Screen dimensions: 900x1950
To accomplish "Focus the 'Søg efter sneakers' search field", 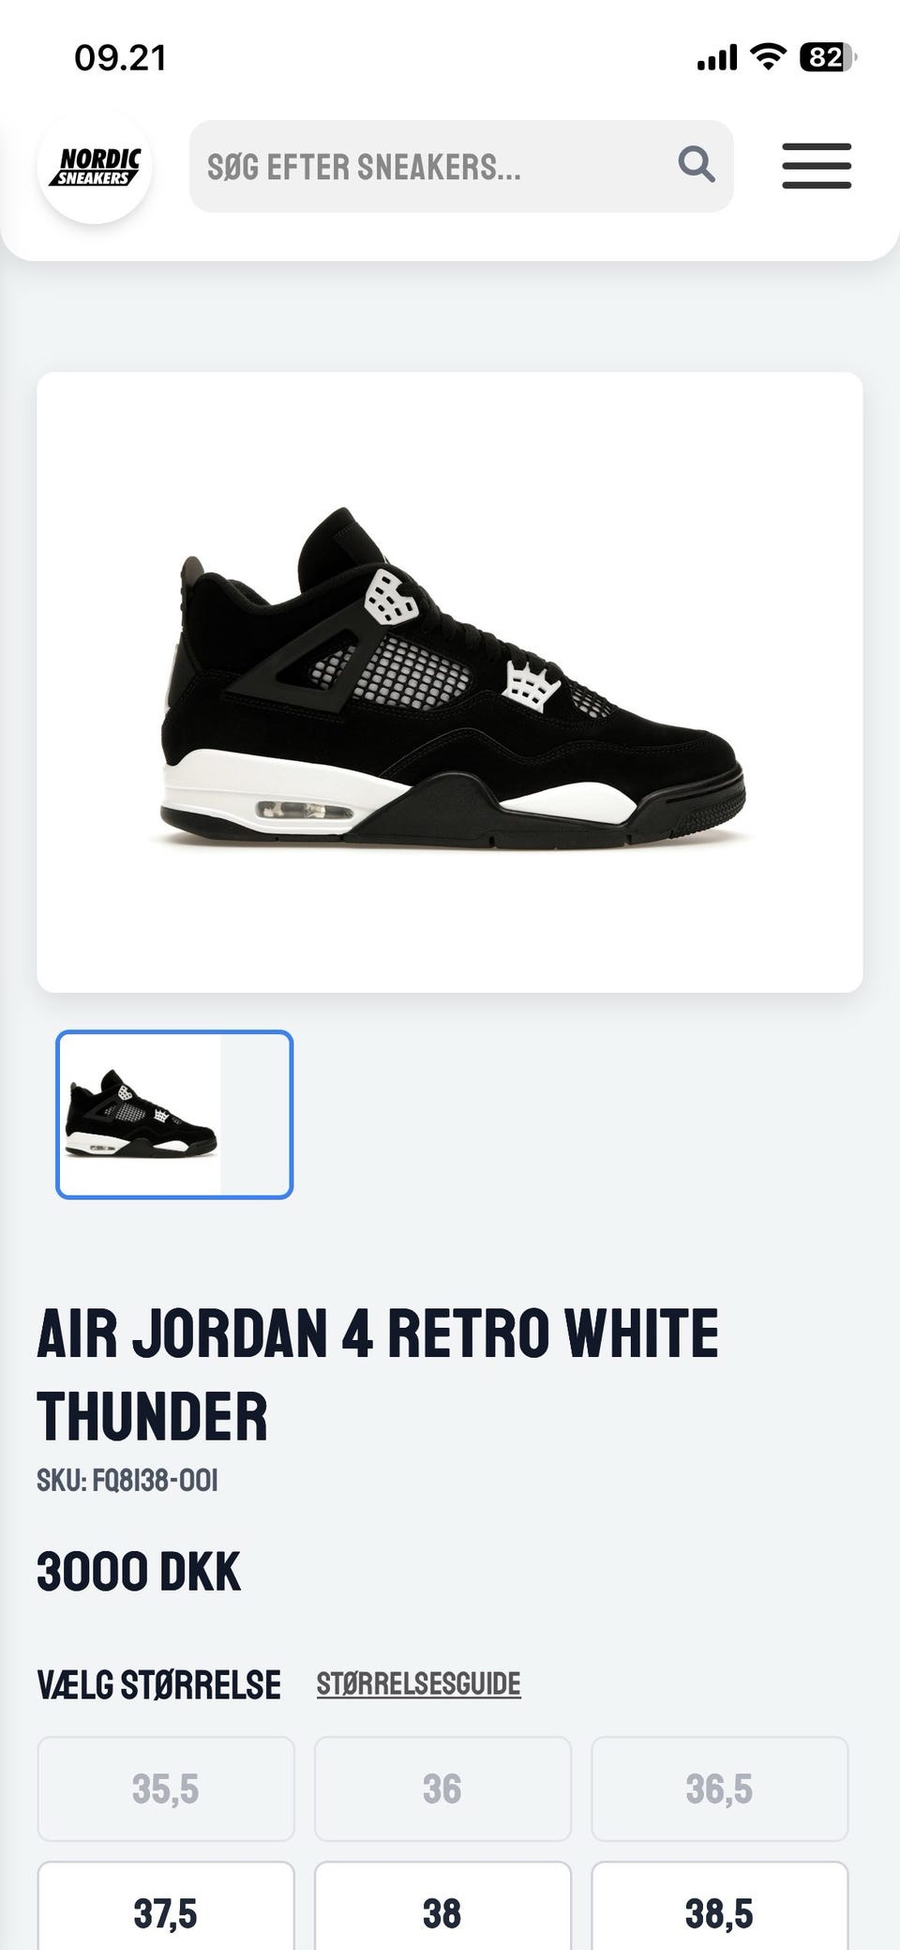I will coord(461,166).
